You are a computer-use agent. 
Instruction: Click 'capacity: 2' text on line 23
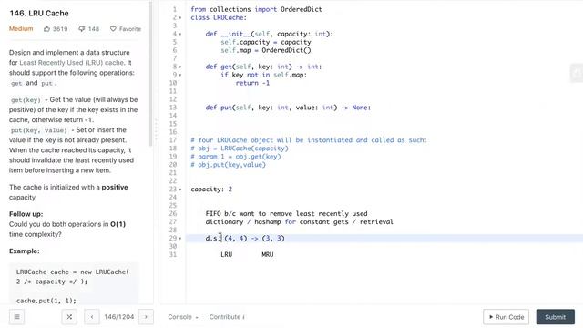coord(211,190)
